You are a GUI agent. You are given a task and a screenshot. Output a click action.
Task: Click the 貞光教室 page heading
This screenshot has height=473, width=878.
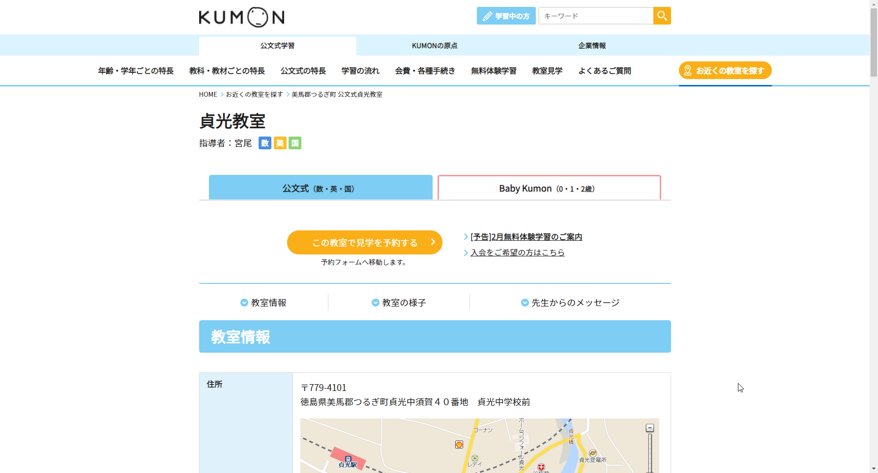click(233, 121)
